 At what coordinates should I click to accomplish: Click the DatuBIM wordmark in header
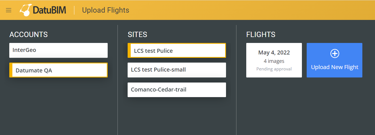pyautogui.click(x=49, y=10)
